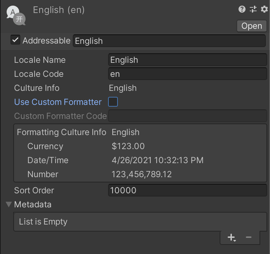The image size is (270, 254).
Task: Uncheck the Addressable checkbox
Action: click(15, 40)
